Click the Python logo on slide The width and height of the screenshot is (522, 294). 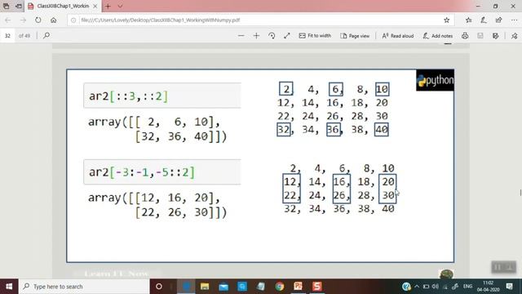tap(435, 80)
